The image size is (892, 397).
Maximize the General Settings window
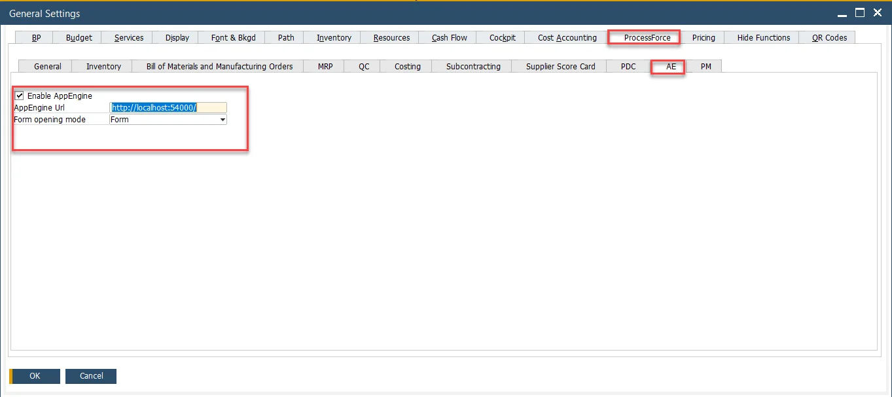tap(860, 12)
